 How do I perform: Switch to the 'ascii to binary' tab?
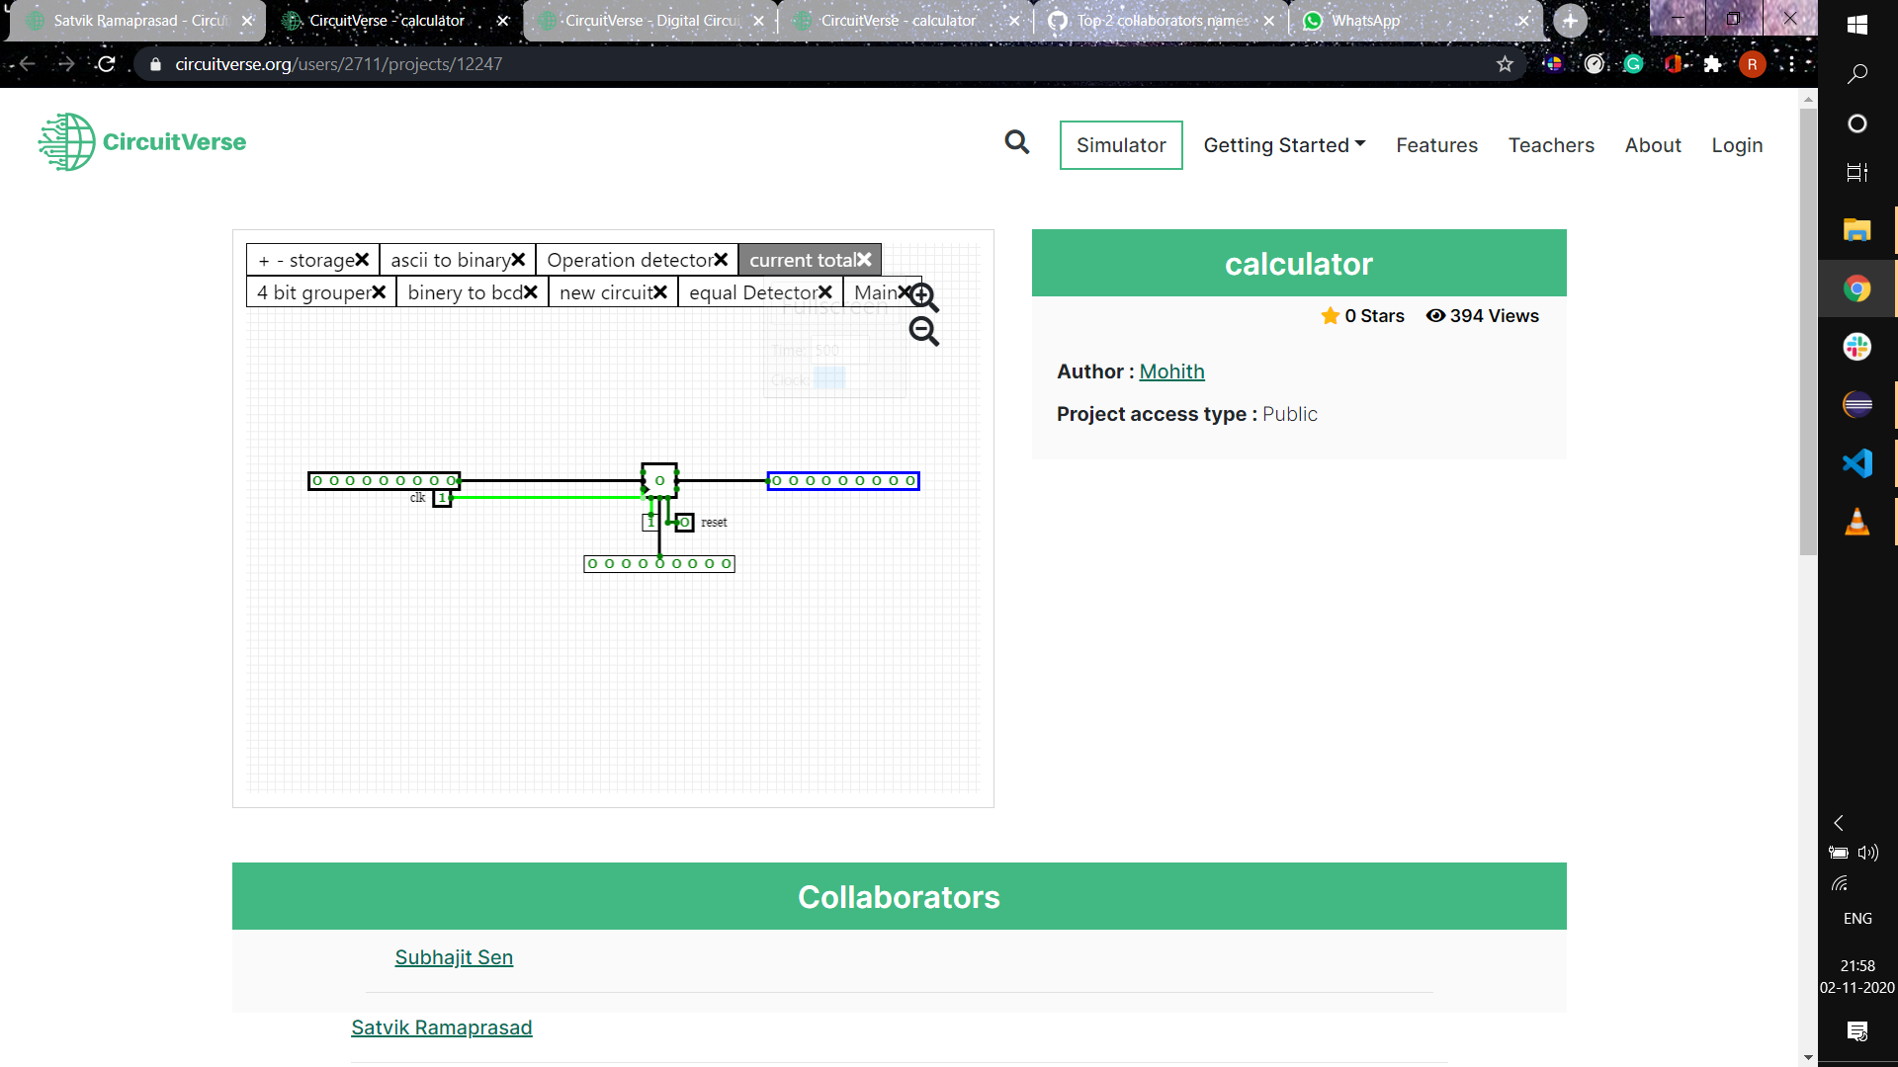[x=450, y=260]
